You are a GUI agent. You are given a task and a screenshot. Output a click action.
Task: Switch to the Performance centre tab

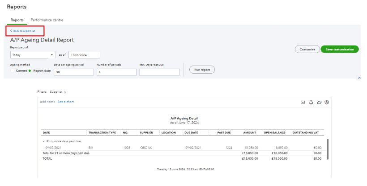(x=47, y=20)
